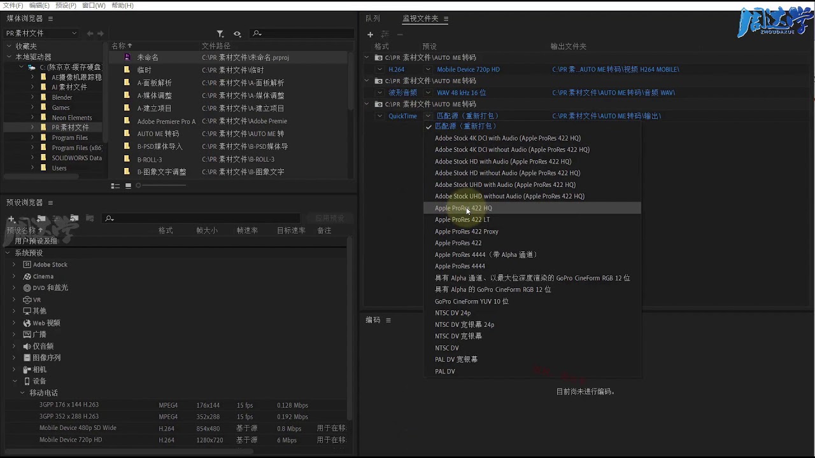815x458 pixels.
Task: Open the Media Browser panel menu icon
Action: pos(50,18)
